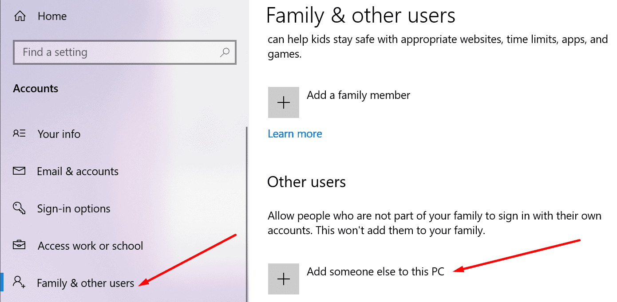Click Add someone else to this PC
617x302 pixels.
[x=376, y=271]
